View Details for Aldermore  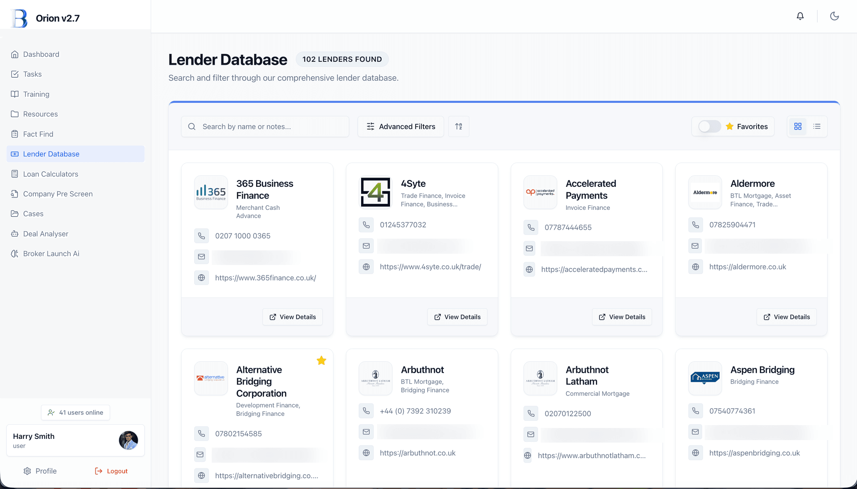click(787, 317)
